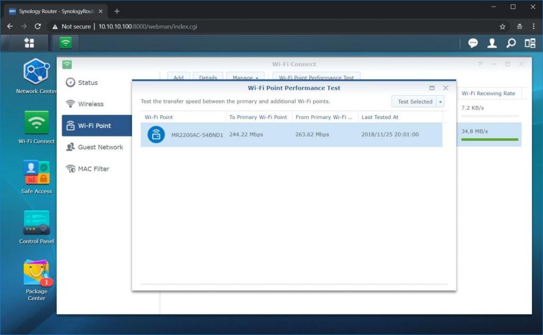
Task: Expand the Test Selected dropdown arrow
Action: (x=441, y=102)
